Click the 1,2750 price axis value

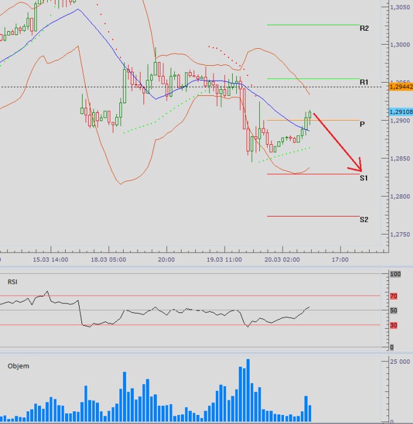(x=400, y=235)
